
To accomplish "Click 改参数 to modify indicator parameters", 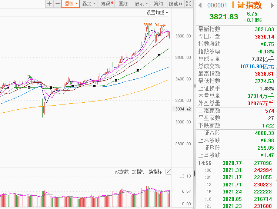I will pos(122,172).
